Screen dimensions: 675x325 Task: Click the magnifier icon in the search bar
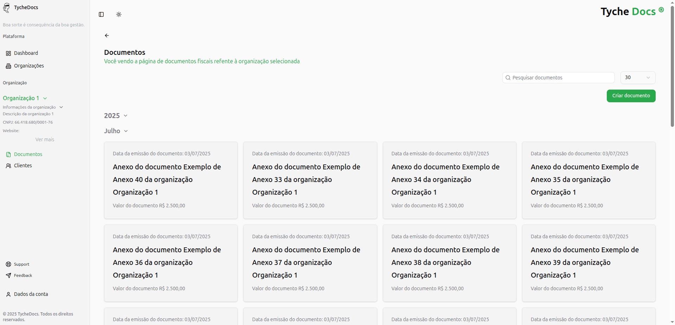click(x=508, y=78)
